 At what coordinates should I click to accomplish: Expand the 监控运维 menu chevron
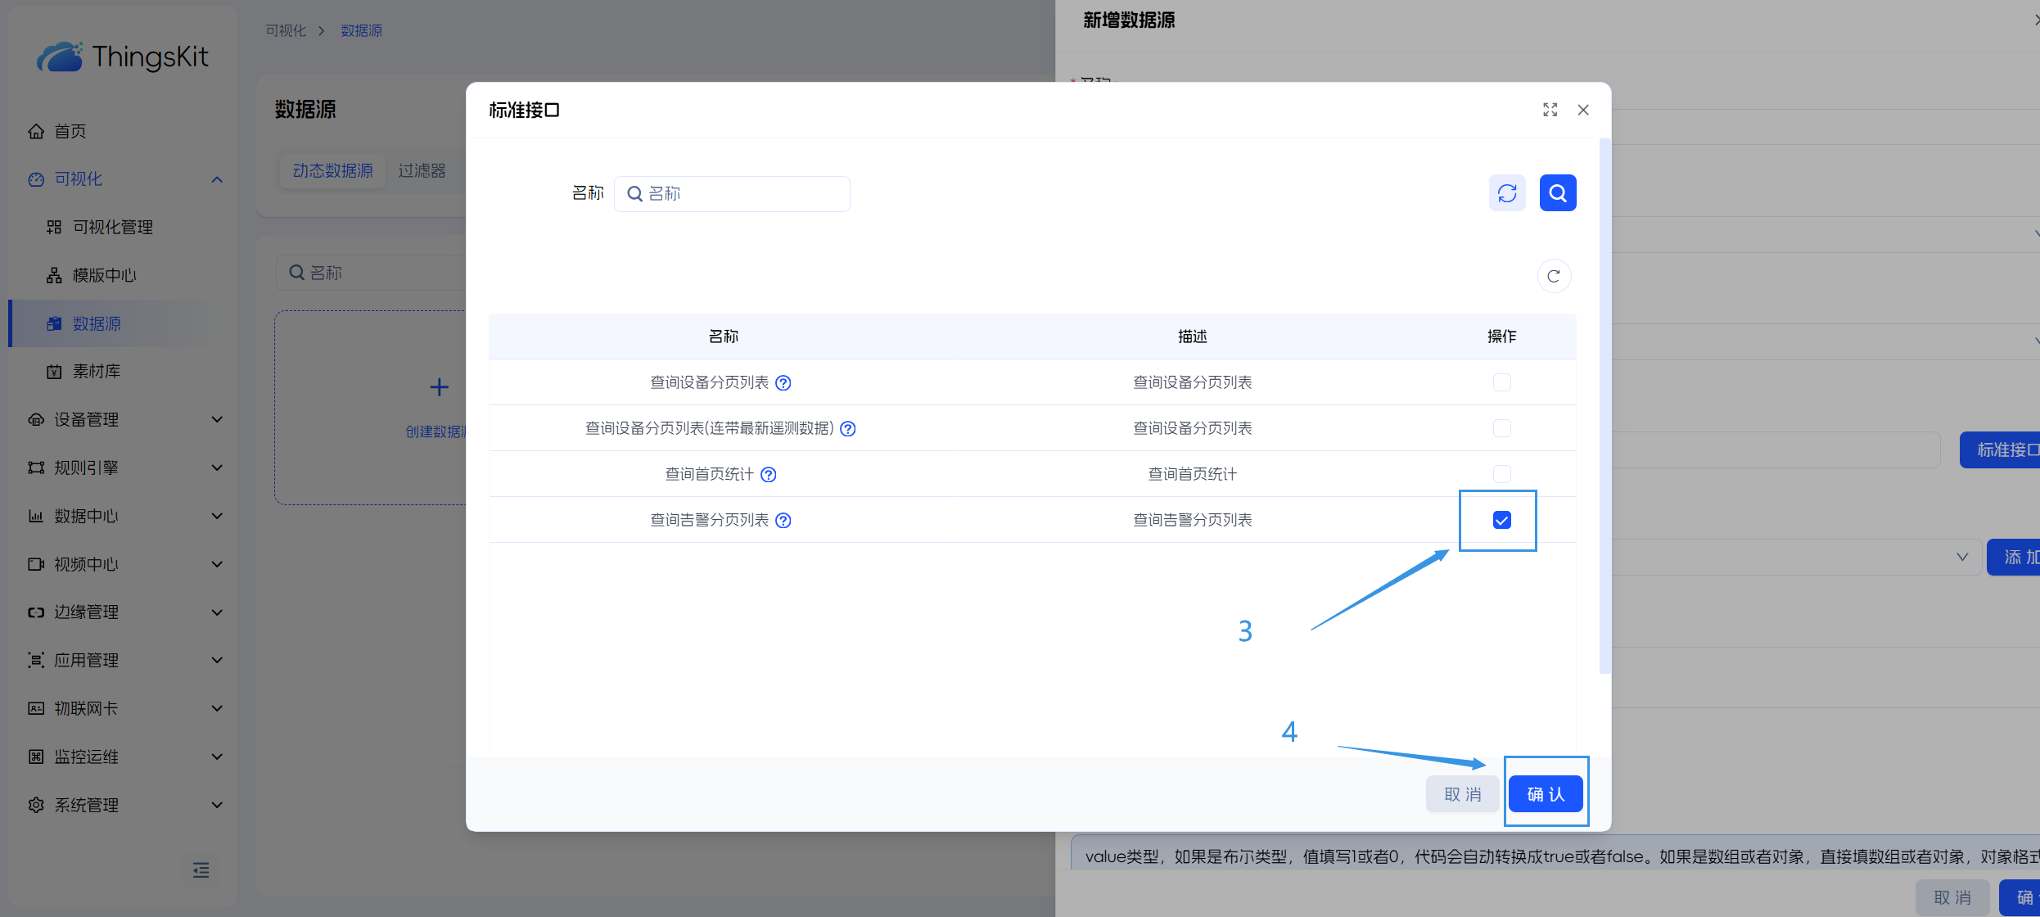click(x=217, y=757)
